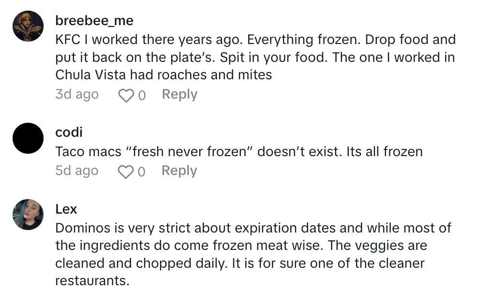Open the codi username link
This screenshot has height=290, width=477.
(69, 132)
